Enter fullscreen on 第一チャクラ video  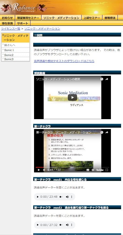pyautogui.click(x=107, y=170)
